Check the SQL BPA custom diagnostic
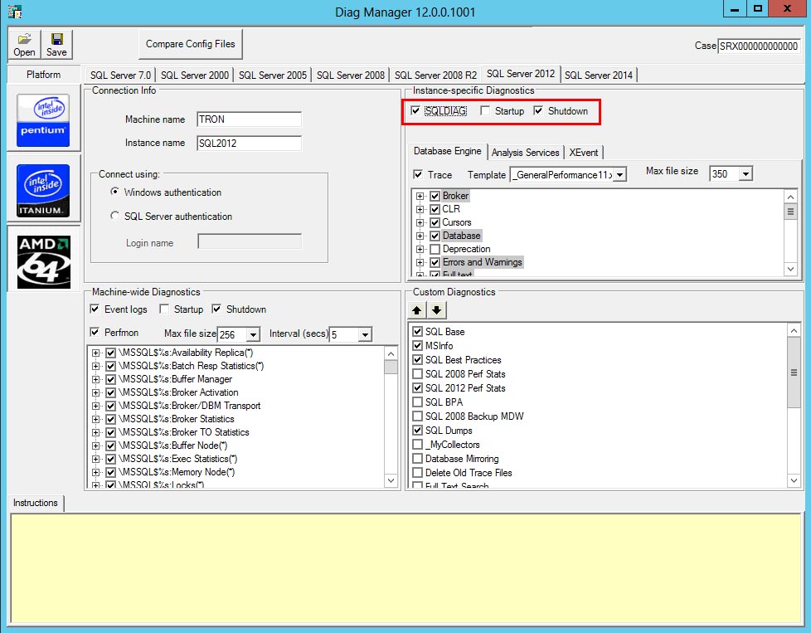 417,402
